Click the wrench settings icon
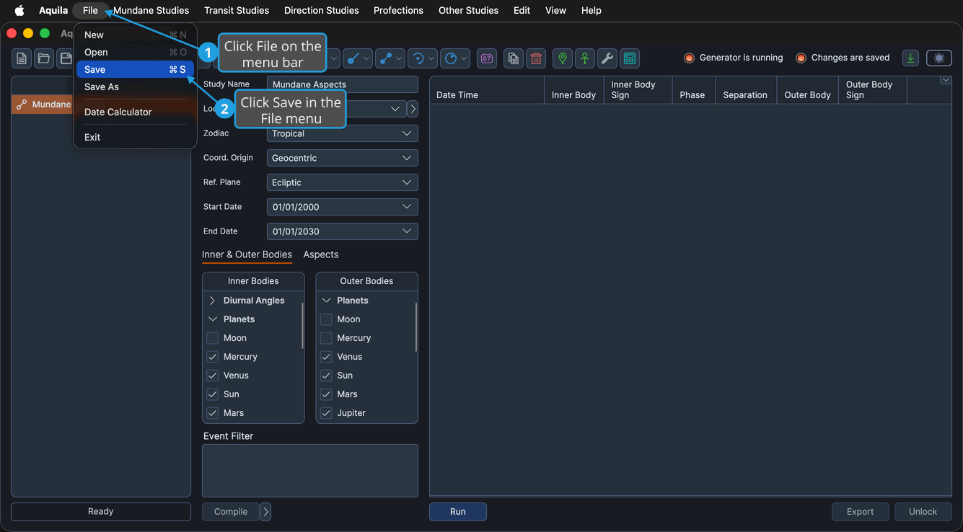This screenshot has width=963, height=532. coord(607,58)
